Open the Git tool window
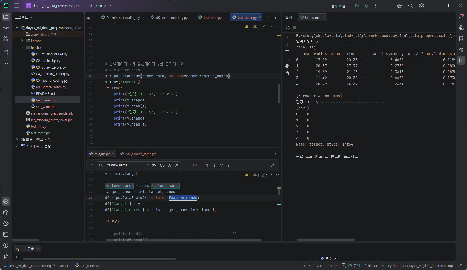 pyautogui.click(x=6, y=256)
